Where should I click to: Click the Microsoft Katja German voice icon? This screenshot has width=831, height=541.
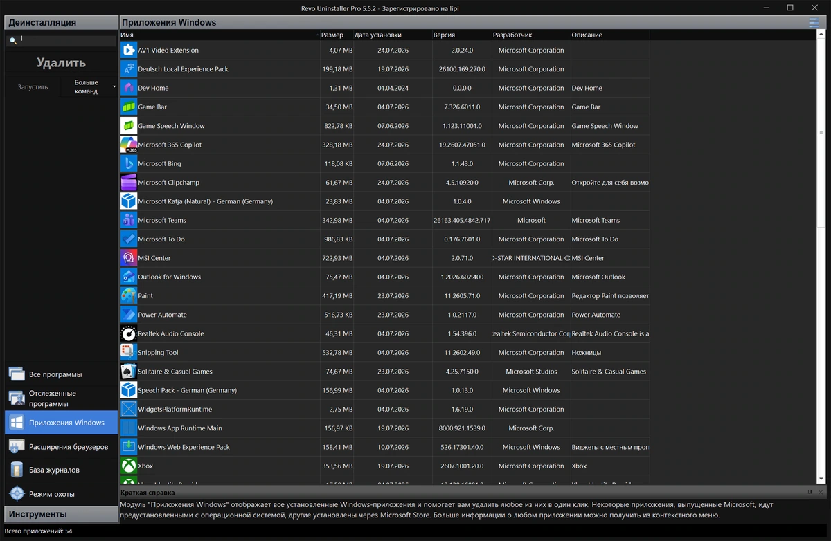tap(129, 201)
